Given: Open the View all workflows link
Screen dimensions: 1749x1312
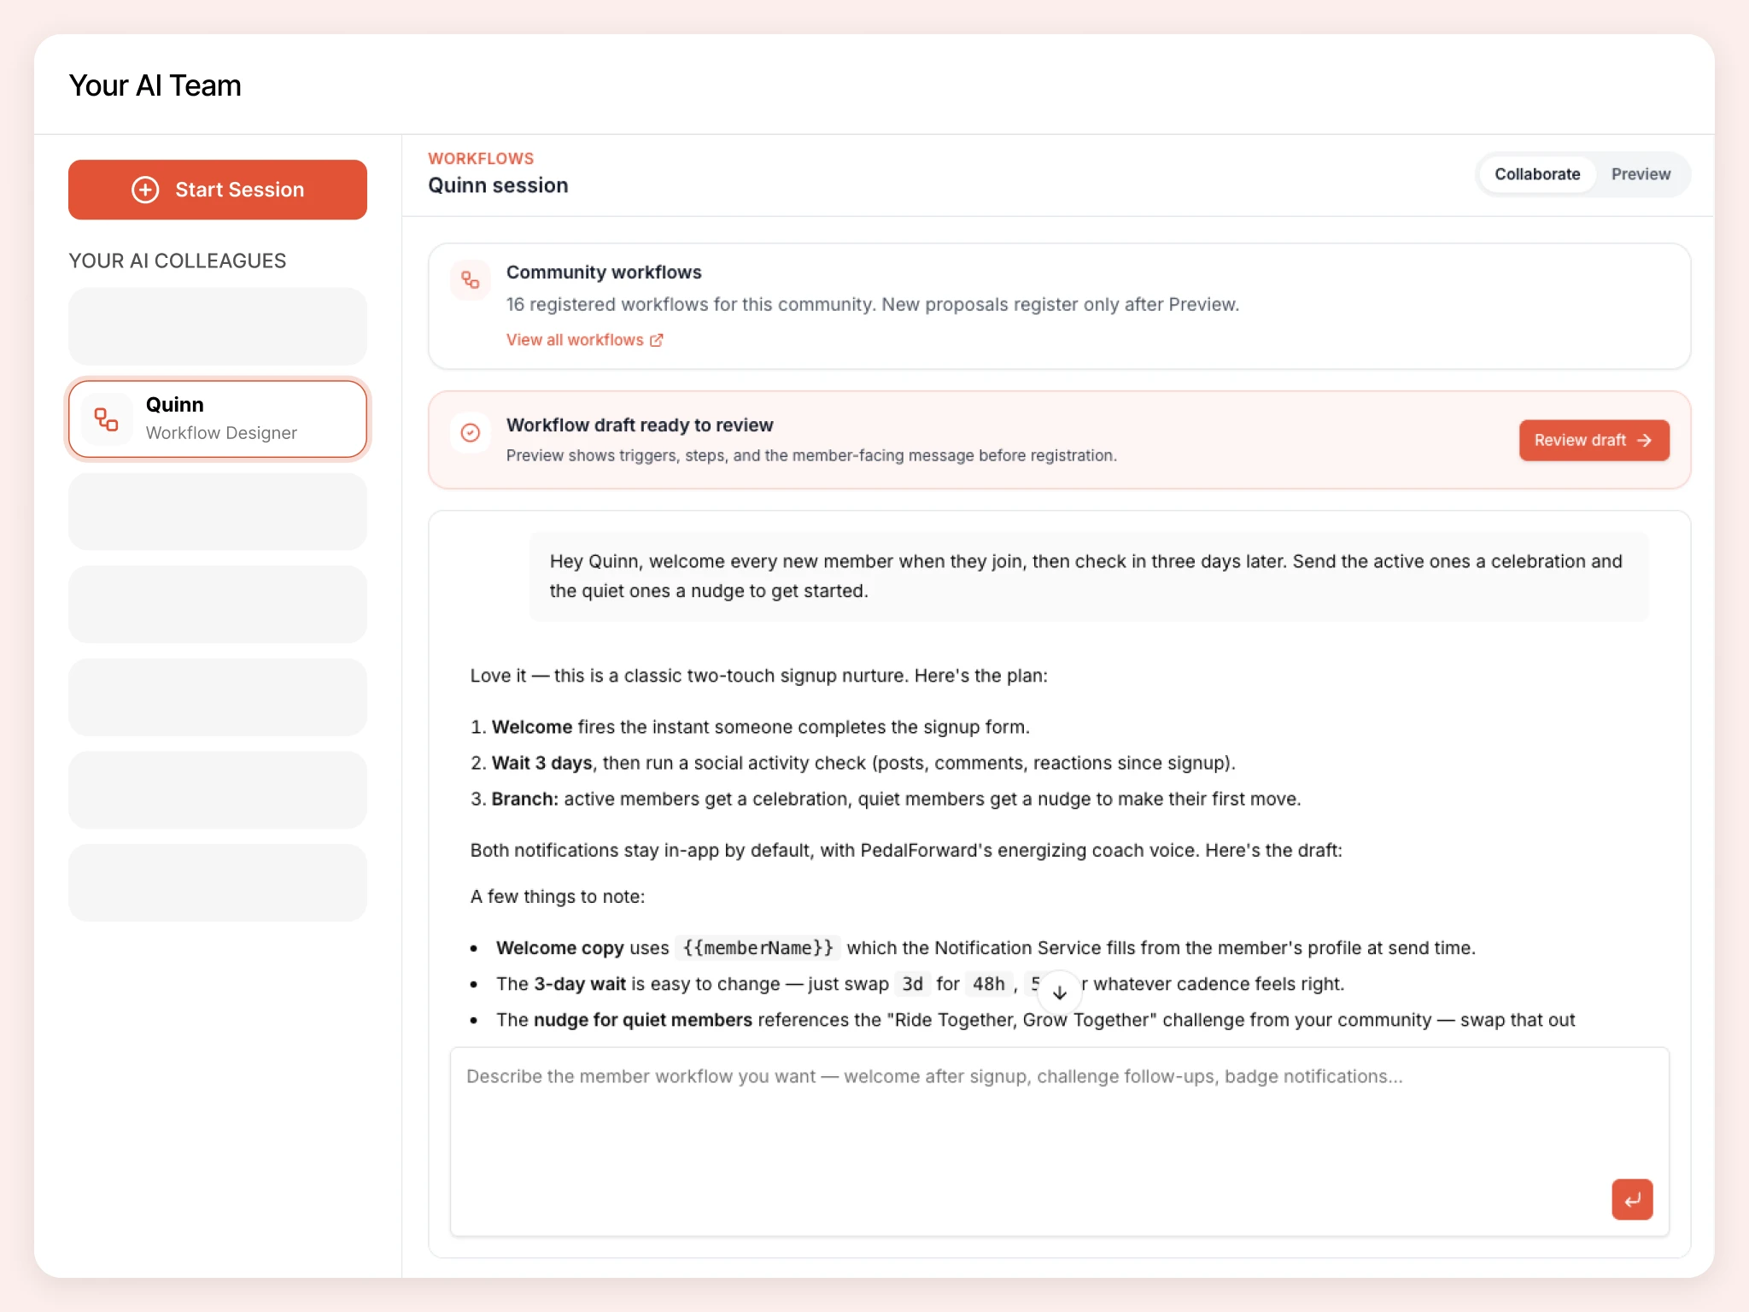Looking at the screenshot, I should (x=585, y=340).
